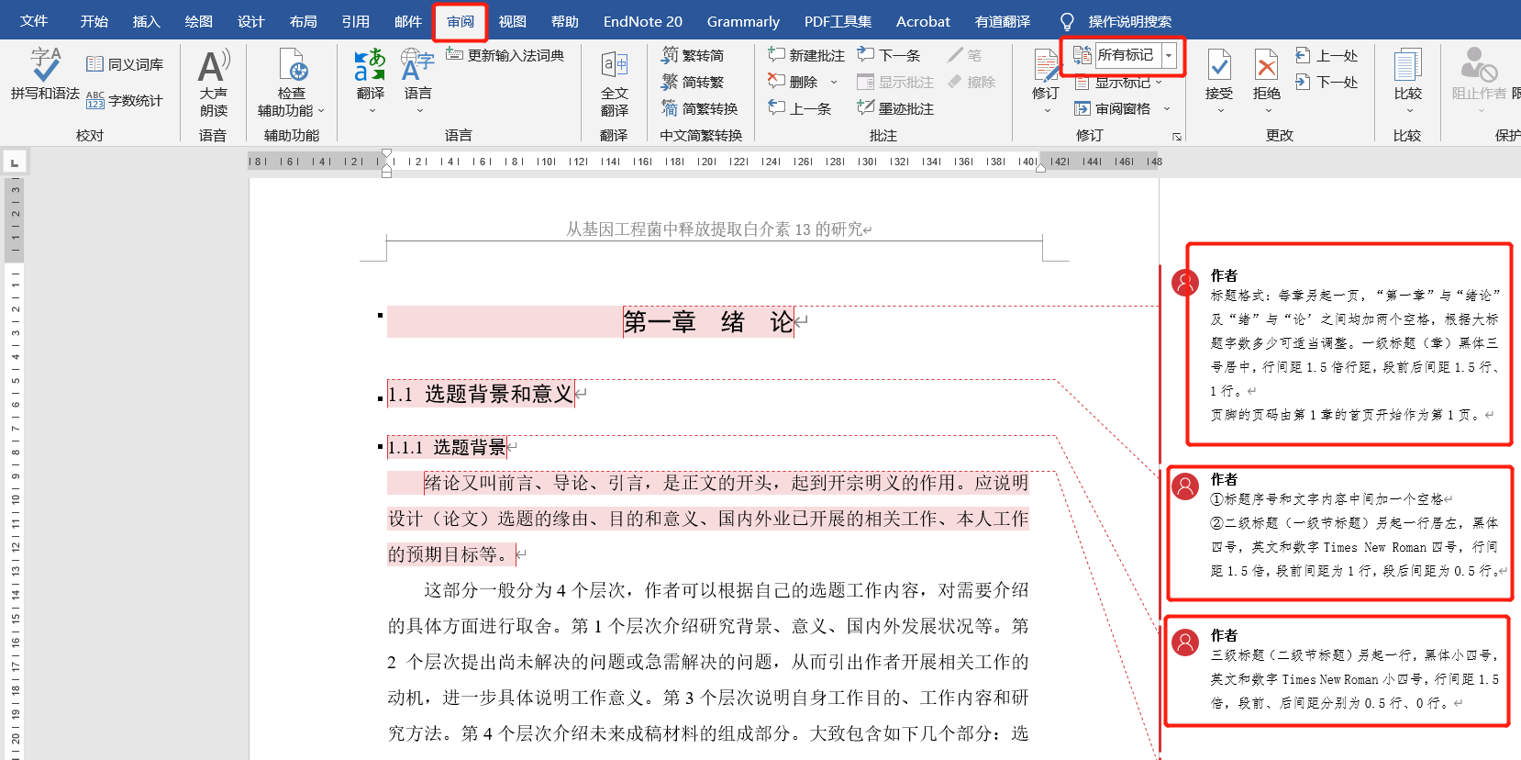Click the 全文翻译 full-text translate icon
Viewport: 1521px width, 760px height.
[x=614, y=66]
